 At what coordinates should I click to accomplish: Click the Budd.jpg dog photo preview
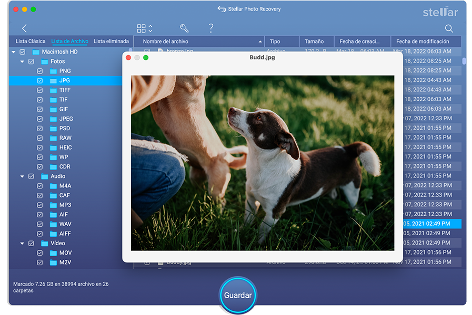263,163
